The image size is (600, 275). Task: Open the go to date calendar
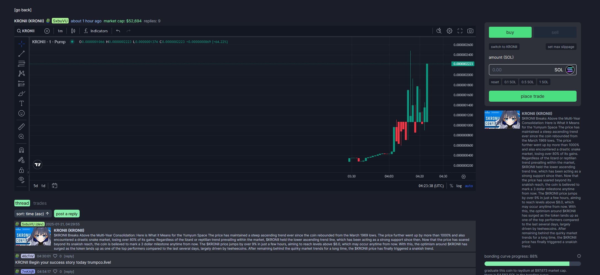tap(55, 186)
